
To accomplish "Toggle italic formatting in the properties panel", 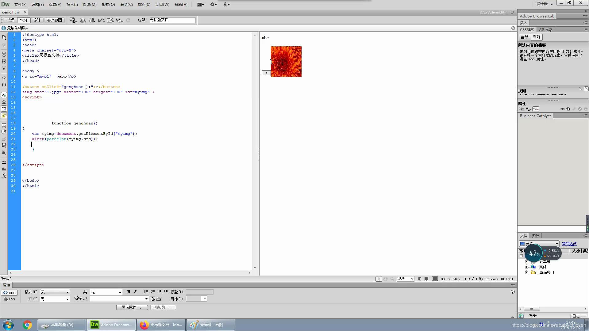I will [135, 292].
